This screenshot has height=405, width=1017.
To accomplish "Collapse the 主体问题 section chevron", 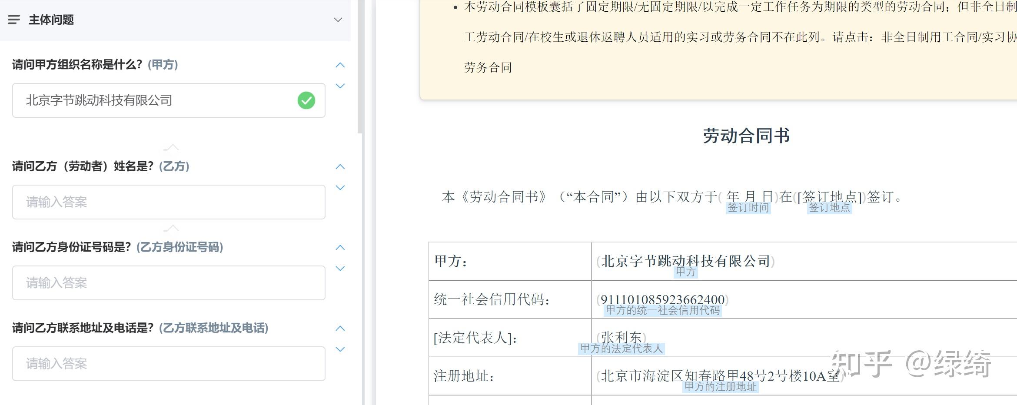I will coord(338,20).
